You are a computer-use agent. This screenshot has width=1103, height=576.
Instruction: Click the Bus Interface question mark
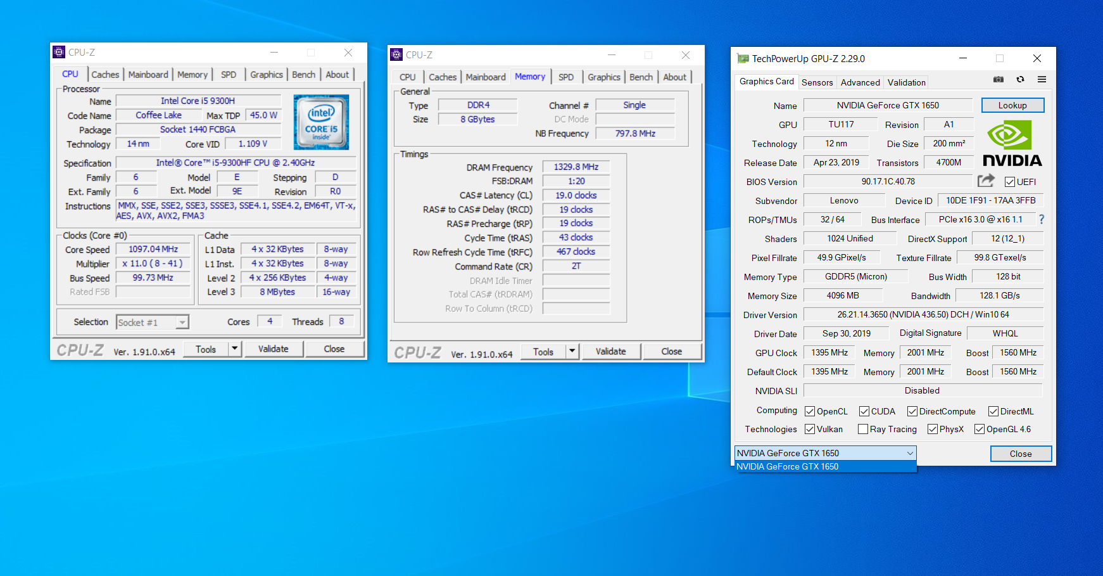[x=1042, y=219]
